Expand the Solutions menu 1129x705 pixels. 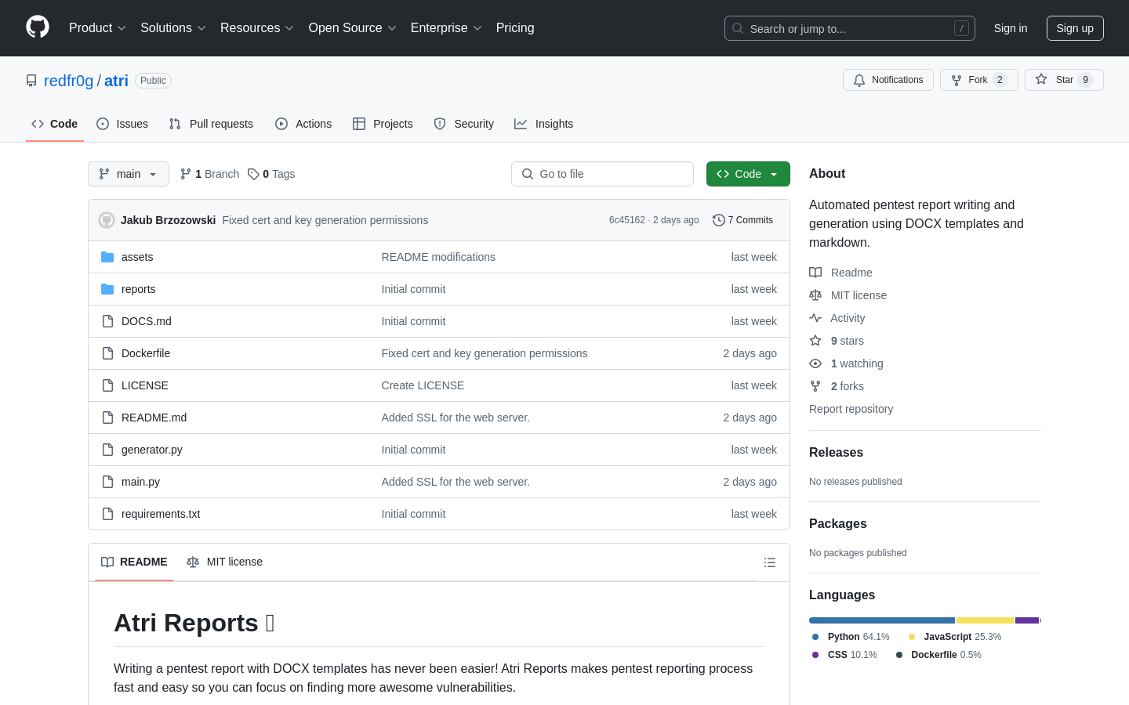173,28
